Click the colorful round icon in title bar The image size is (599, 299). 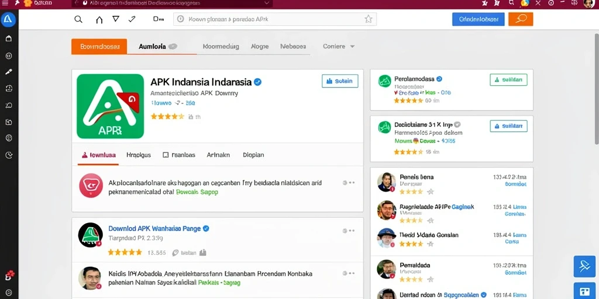click(525, 3)
